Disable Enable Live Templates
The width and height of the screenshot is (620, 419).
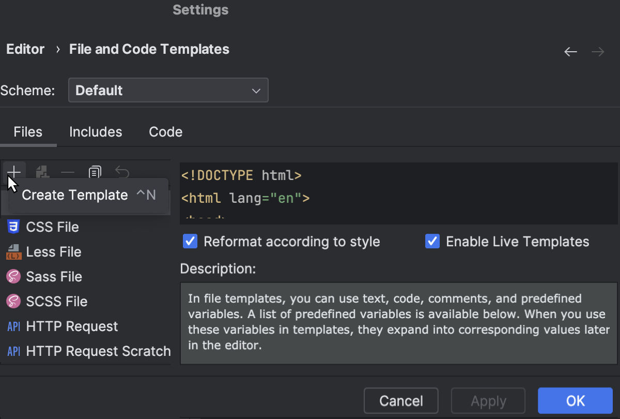tap(432, 241)
